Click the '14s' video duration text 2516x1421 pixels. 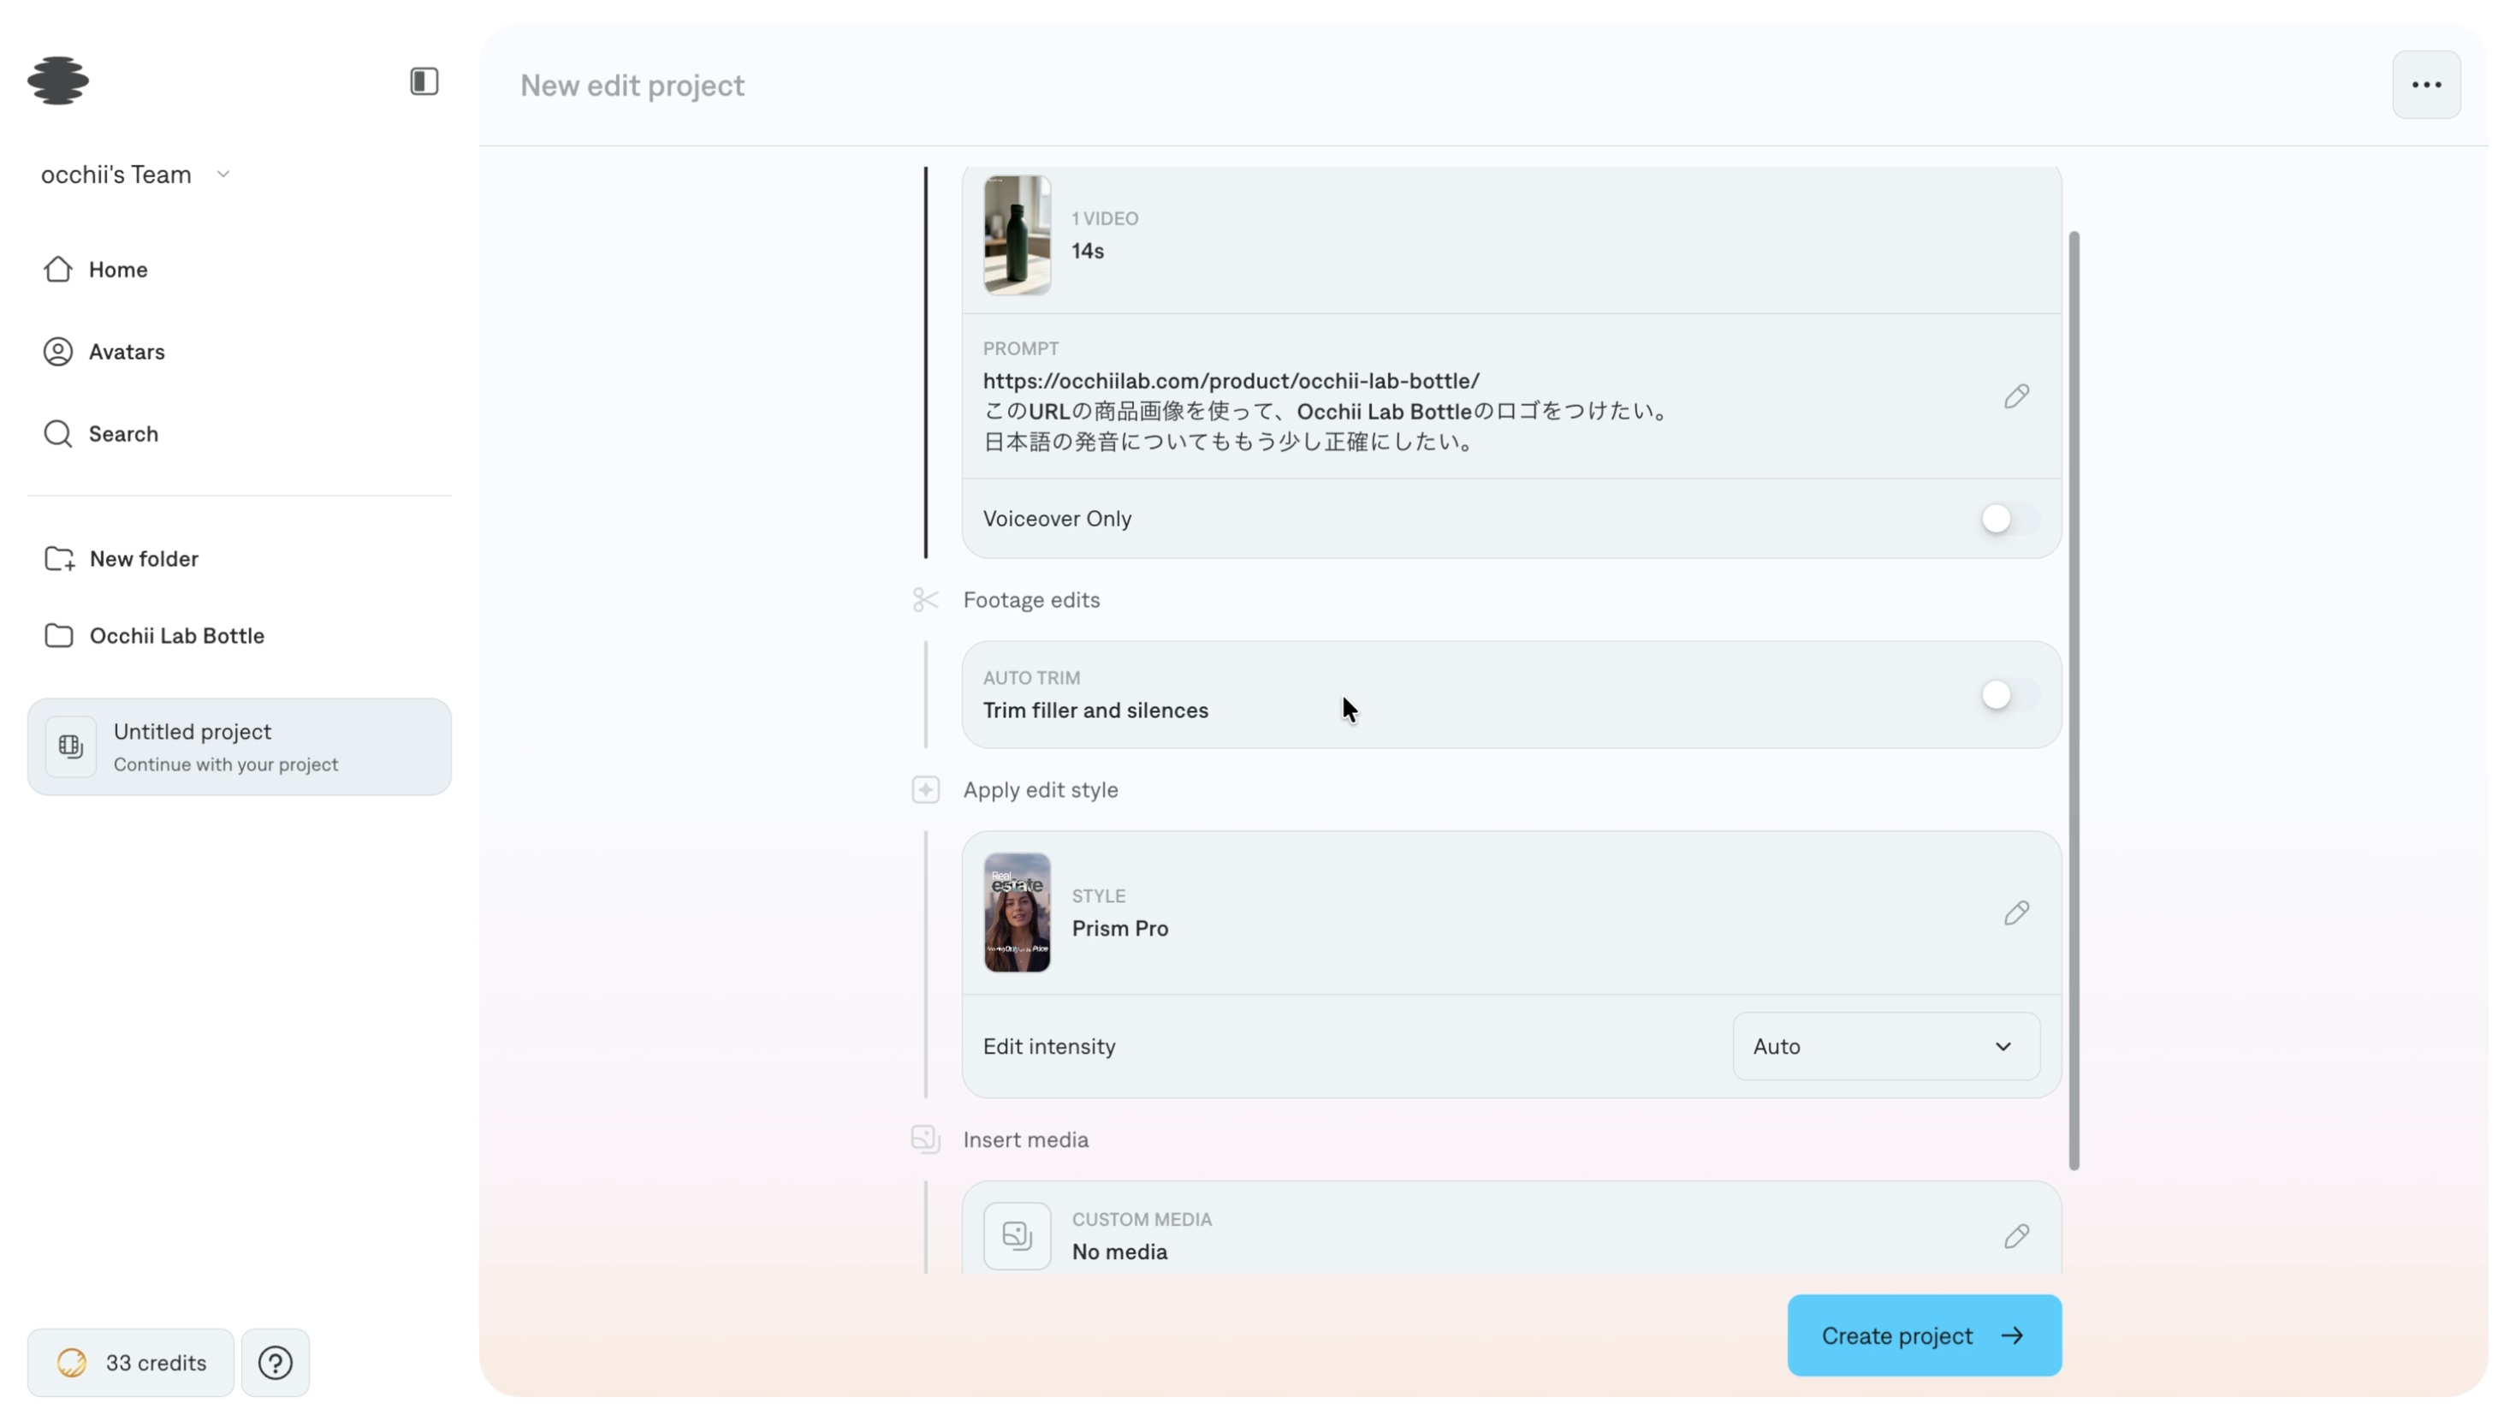click(1087, 251)
